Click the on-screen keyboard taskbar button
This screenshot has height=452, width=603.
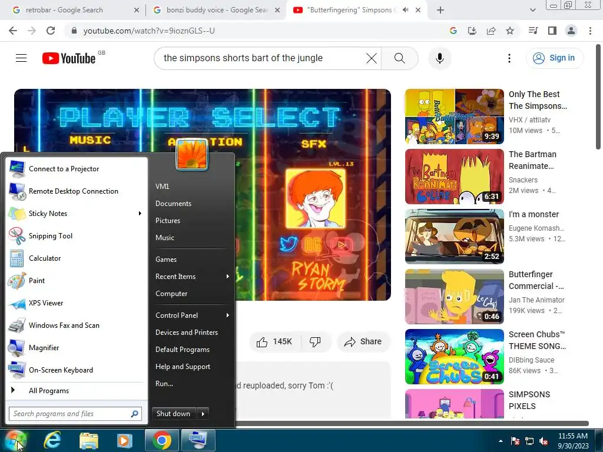coord(198,440)
